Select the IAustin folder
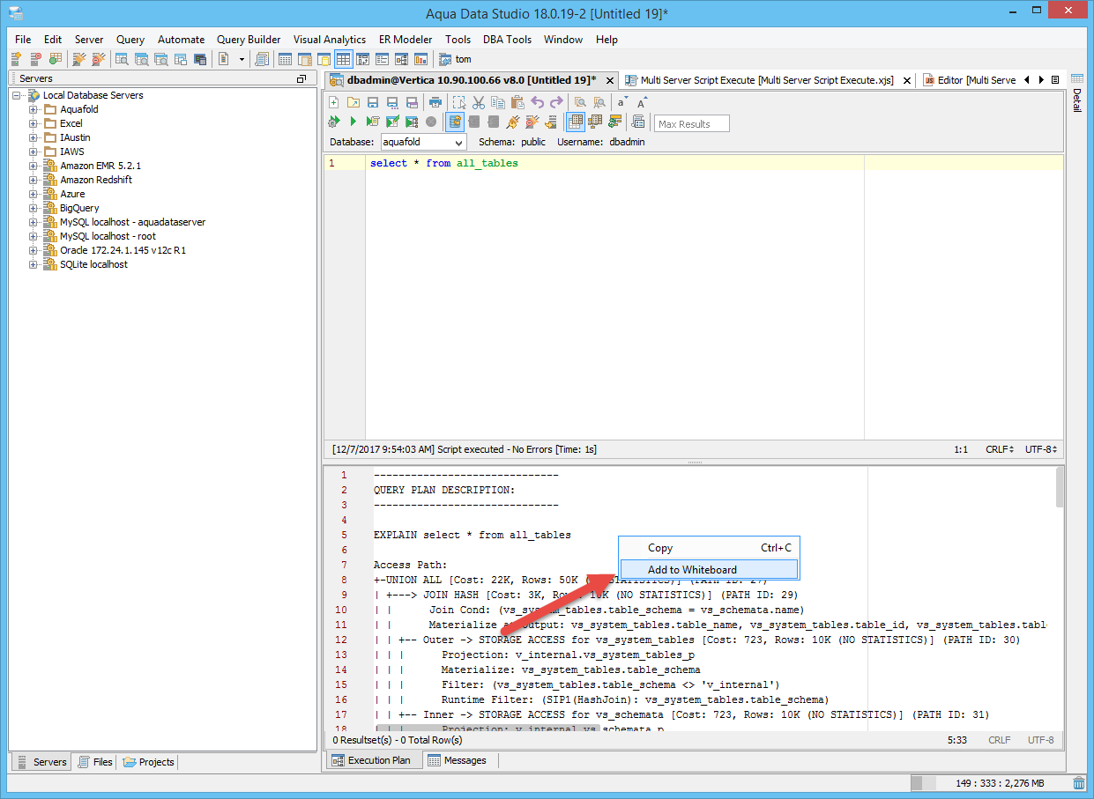1094x799 pixels. coord(75,137)
